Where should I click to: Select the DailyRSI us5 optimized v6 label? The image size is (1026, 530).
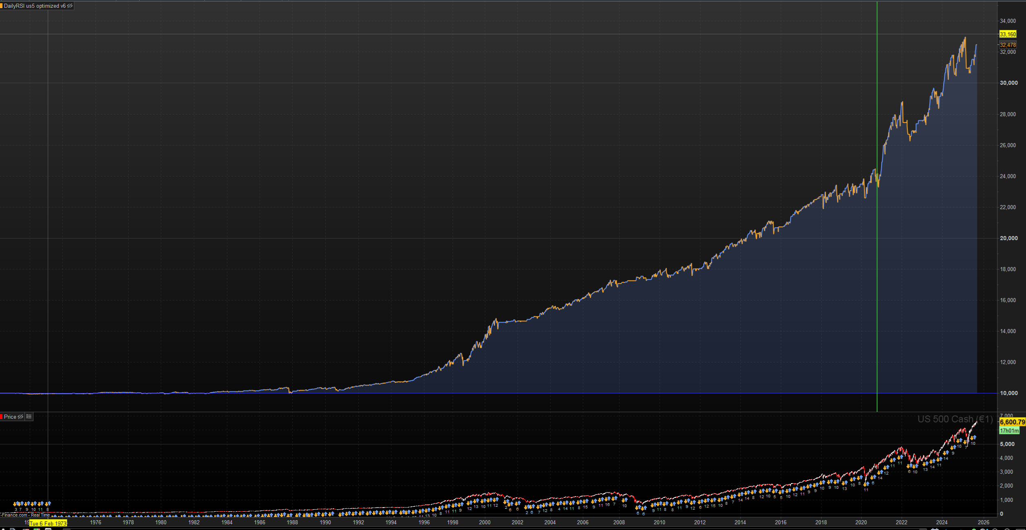35,6
